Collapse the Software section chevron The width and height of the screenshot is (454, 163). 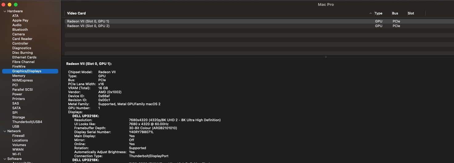pos(5,159)
